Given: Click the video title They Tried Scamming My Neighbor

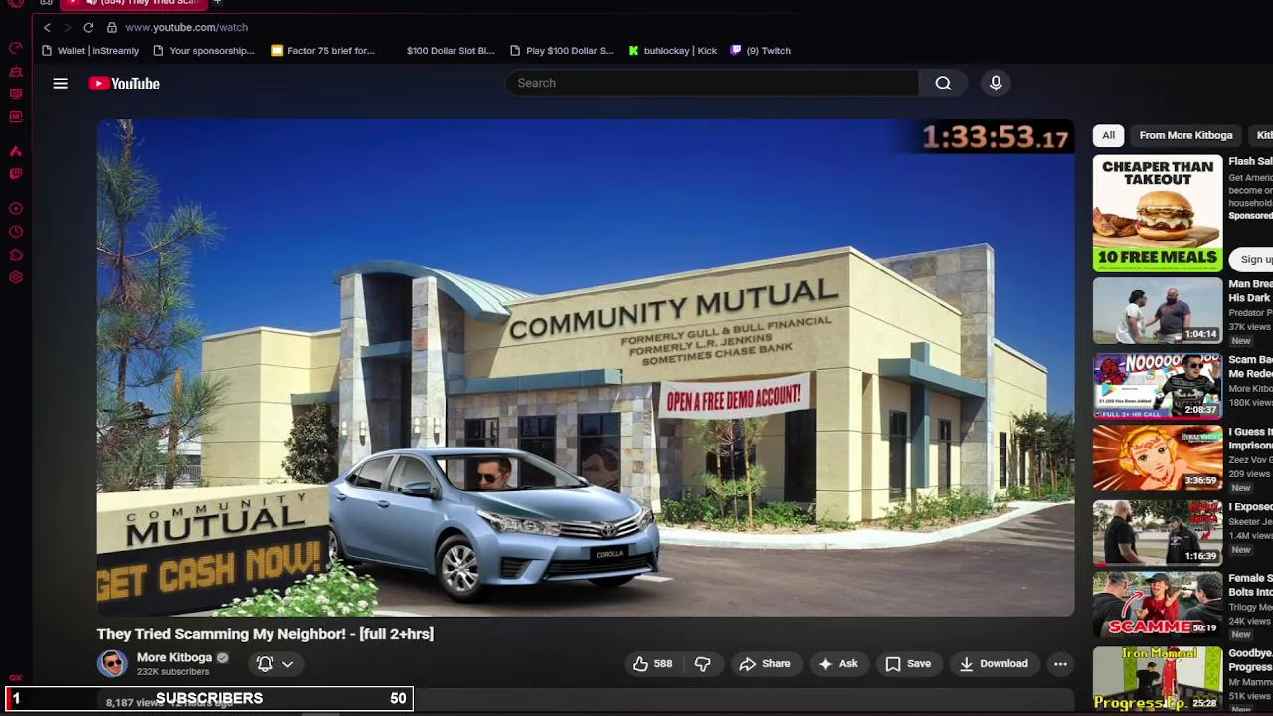Looking at the screenshot, I should tap(266, 634).
